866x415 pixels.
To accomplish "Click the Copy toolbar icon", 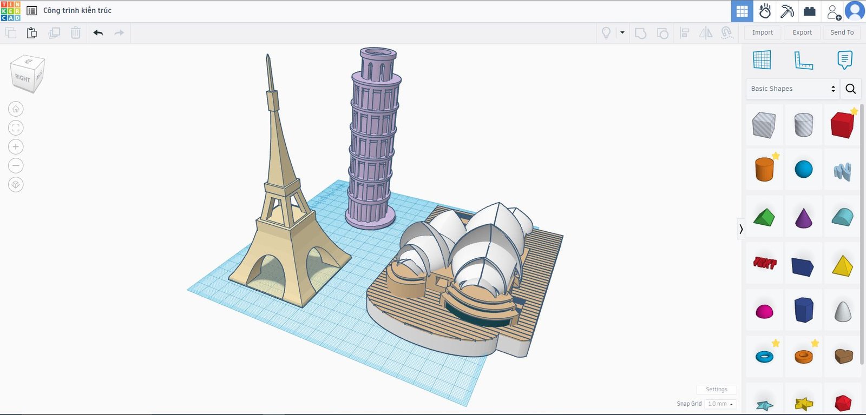I will 11,33.
